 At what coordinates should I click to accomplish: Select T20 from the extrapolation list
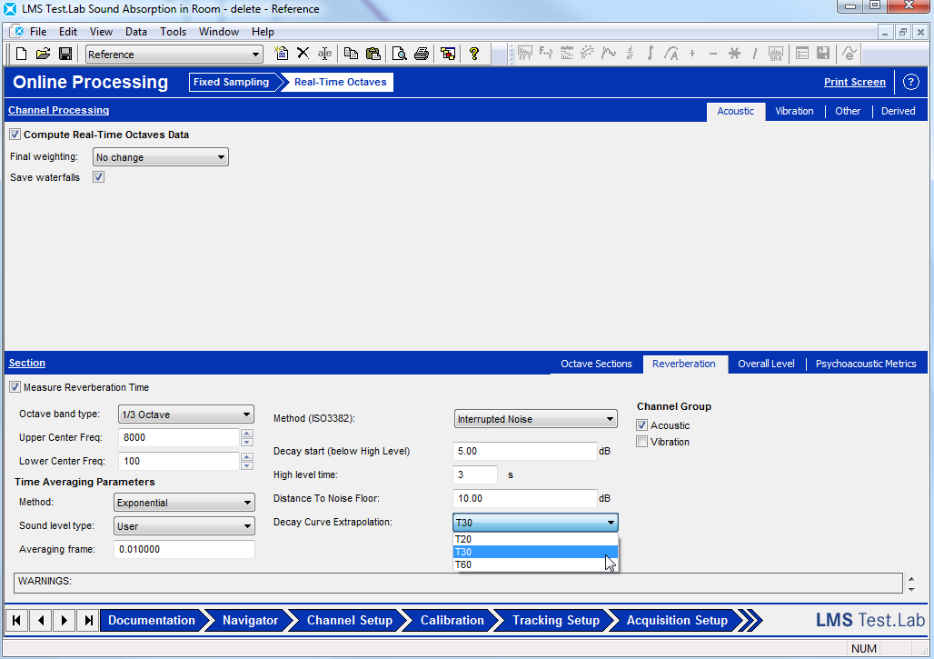[x=535, y=539]
